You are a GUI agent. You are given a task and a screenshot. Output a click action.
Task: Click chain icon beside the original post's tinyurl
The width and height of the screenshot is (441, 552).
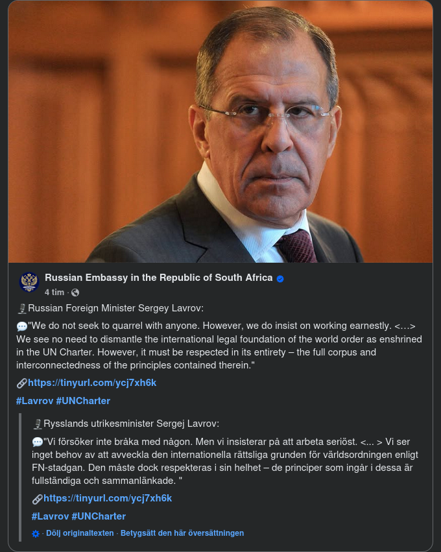22,383
